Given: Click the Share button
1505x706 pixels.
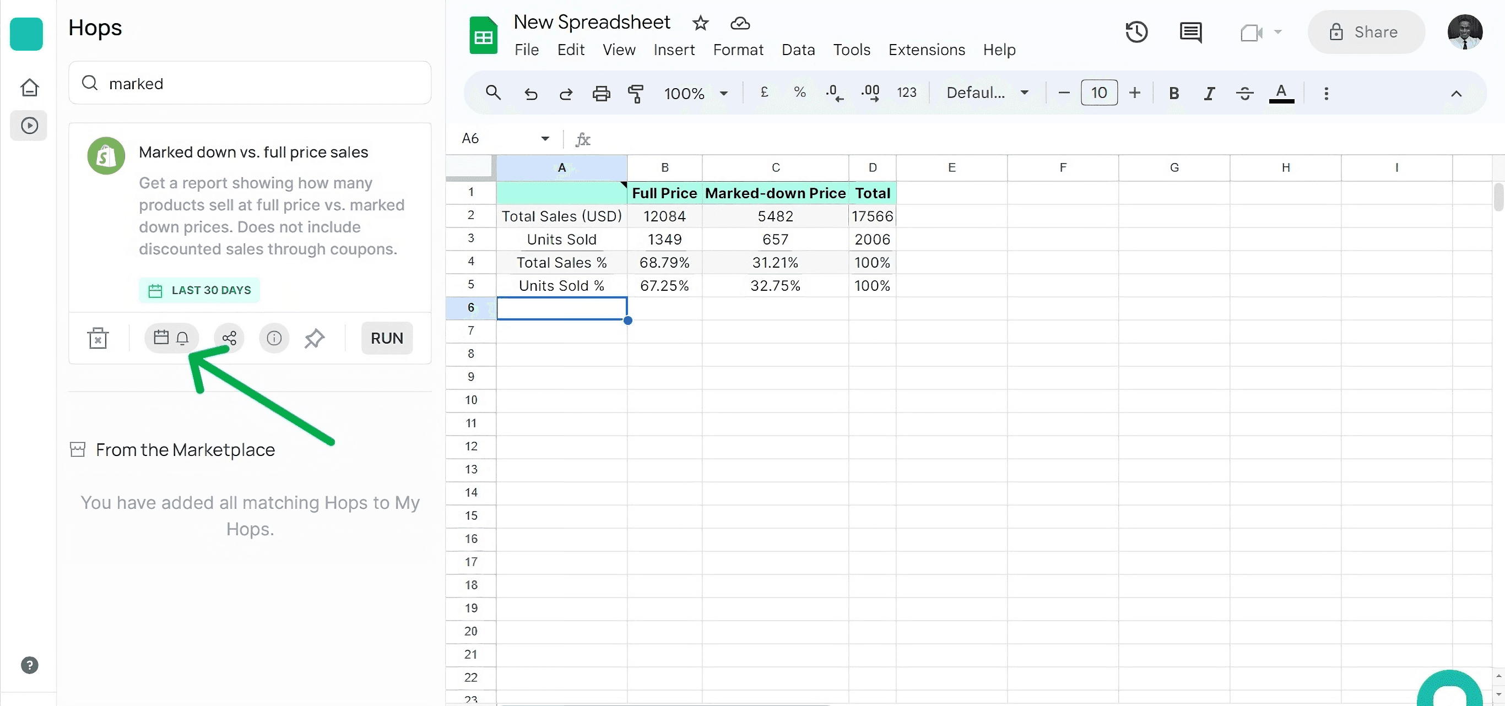Looking at the screenshot, I should coord(1366,32).
